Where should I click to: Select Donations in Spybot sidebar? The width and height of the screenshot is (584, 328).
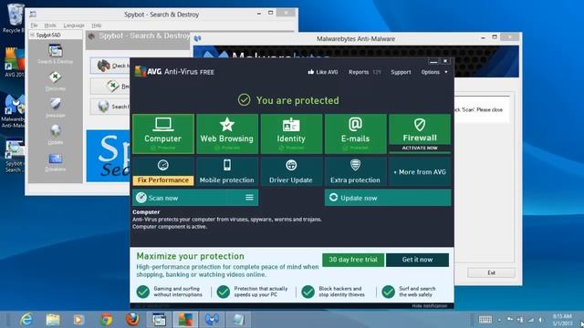[55, 162]
